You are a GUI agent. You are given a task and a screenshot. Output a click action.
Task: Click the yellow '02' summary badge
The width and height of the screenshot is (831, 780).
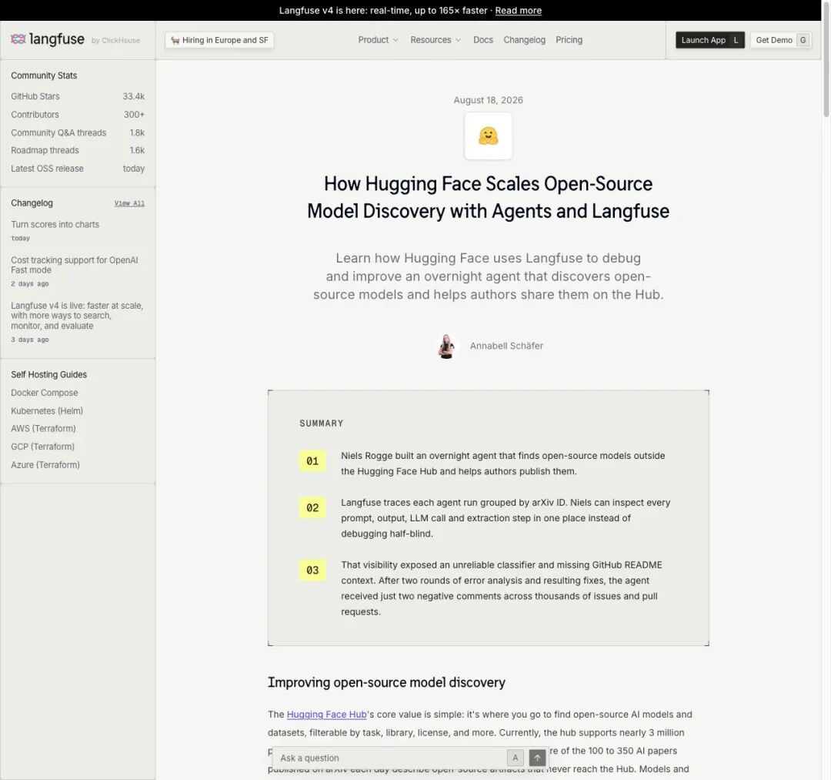(x=312, y=507)
